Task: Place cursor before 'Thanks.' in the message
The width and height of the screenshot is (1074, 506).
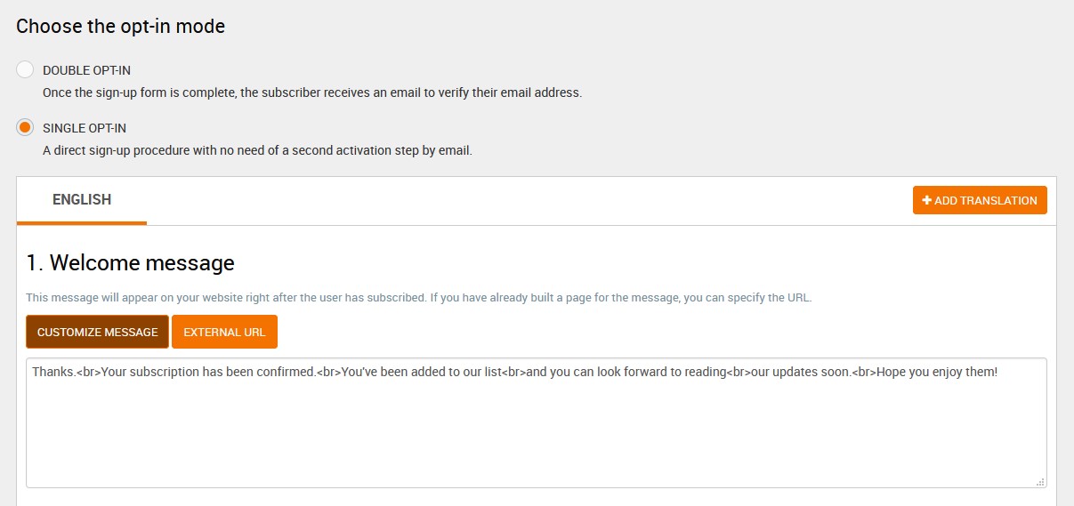Action: (x=33, y=372)
